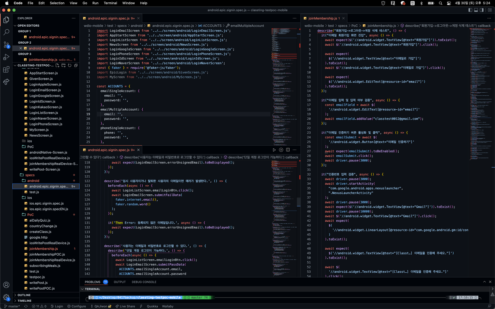The image size is (495, 309).
Task: Open the File menu
Action: tap(30, 3)
